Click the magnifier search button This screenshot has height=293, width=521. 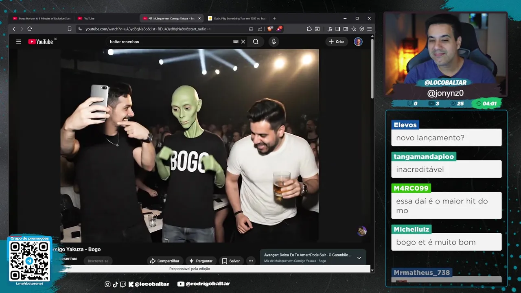[256, 42]
